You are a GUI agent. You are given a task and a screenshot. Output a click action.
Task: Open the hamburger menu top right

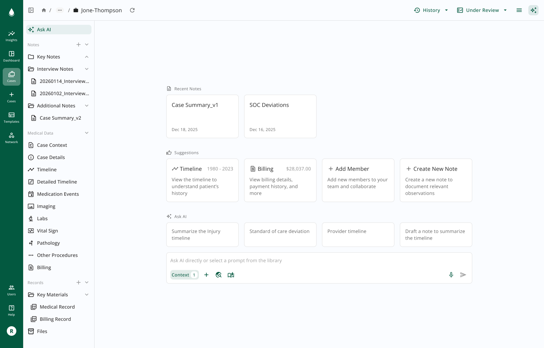pos(519,10)
